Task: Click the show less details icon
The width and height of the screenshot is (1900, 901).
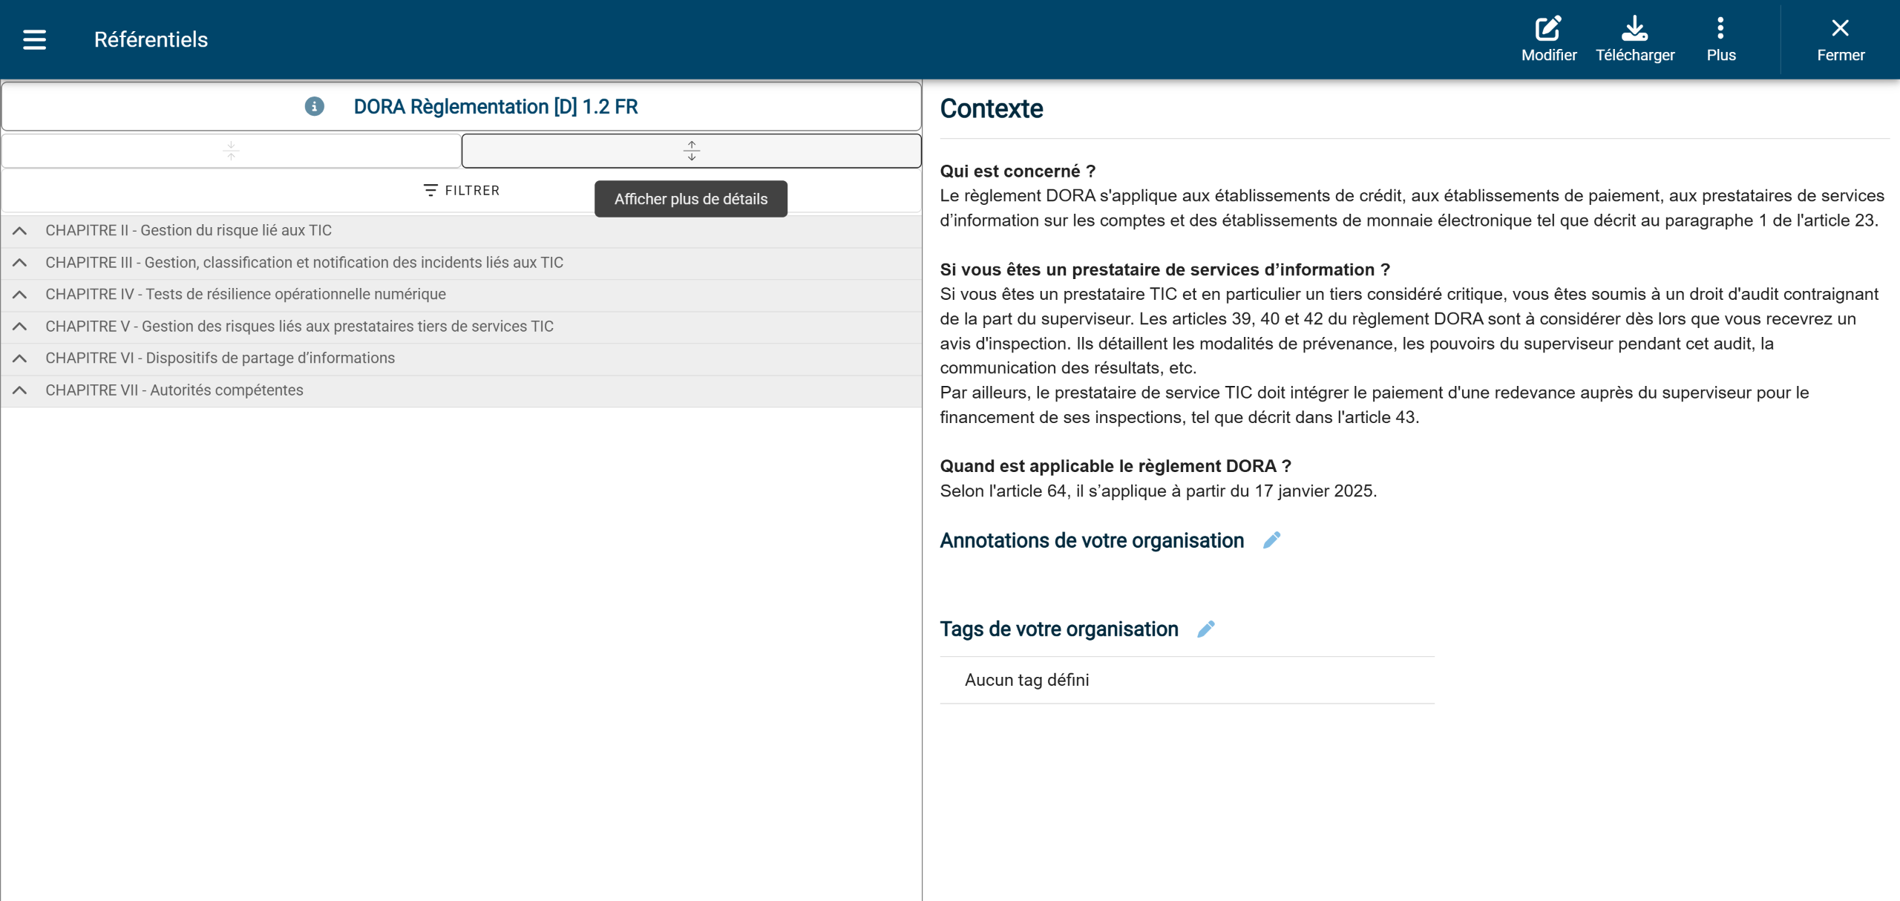Action: (x=231, y=151)
